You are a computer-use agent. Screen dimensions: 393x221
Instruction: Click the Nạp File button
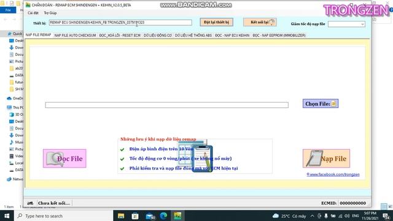[x=326, y=158]
